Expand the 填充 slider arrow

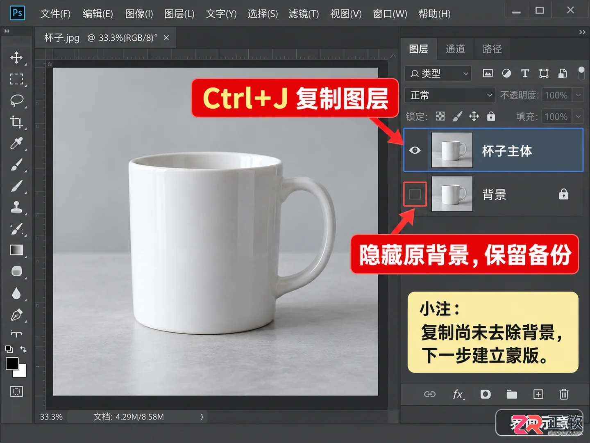point(578,116)
